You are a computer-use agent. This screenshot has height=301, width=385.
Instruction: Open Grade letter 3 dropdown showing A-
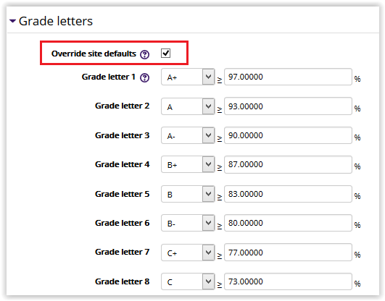(188, 135)
